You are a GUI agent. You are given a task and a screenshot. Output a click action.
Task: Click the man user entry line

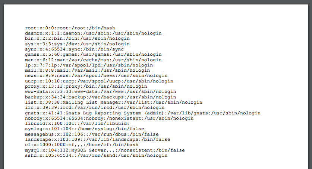click(x=93, y=60)
